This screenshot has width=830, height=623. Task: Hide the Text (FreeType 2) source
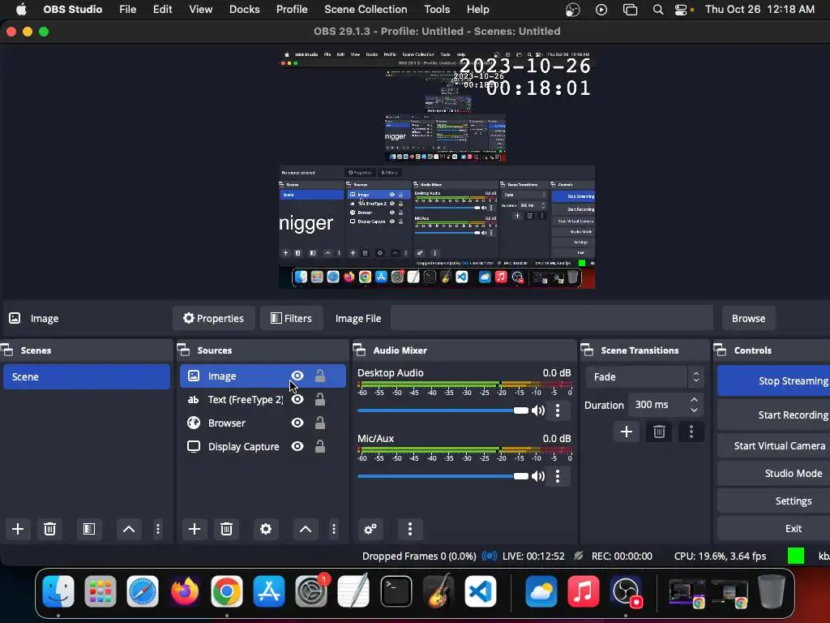297,399
